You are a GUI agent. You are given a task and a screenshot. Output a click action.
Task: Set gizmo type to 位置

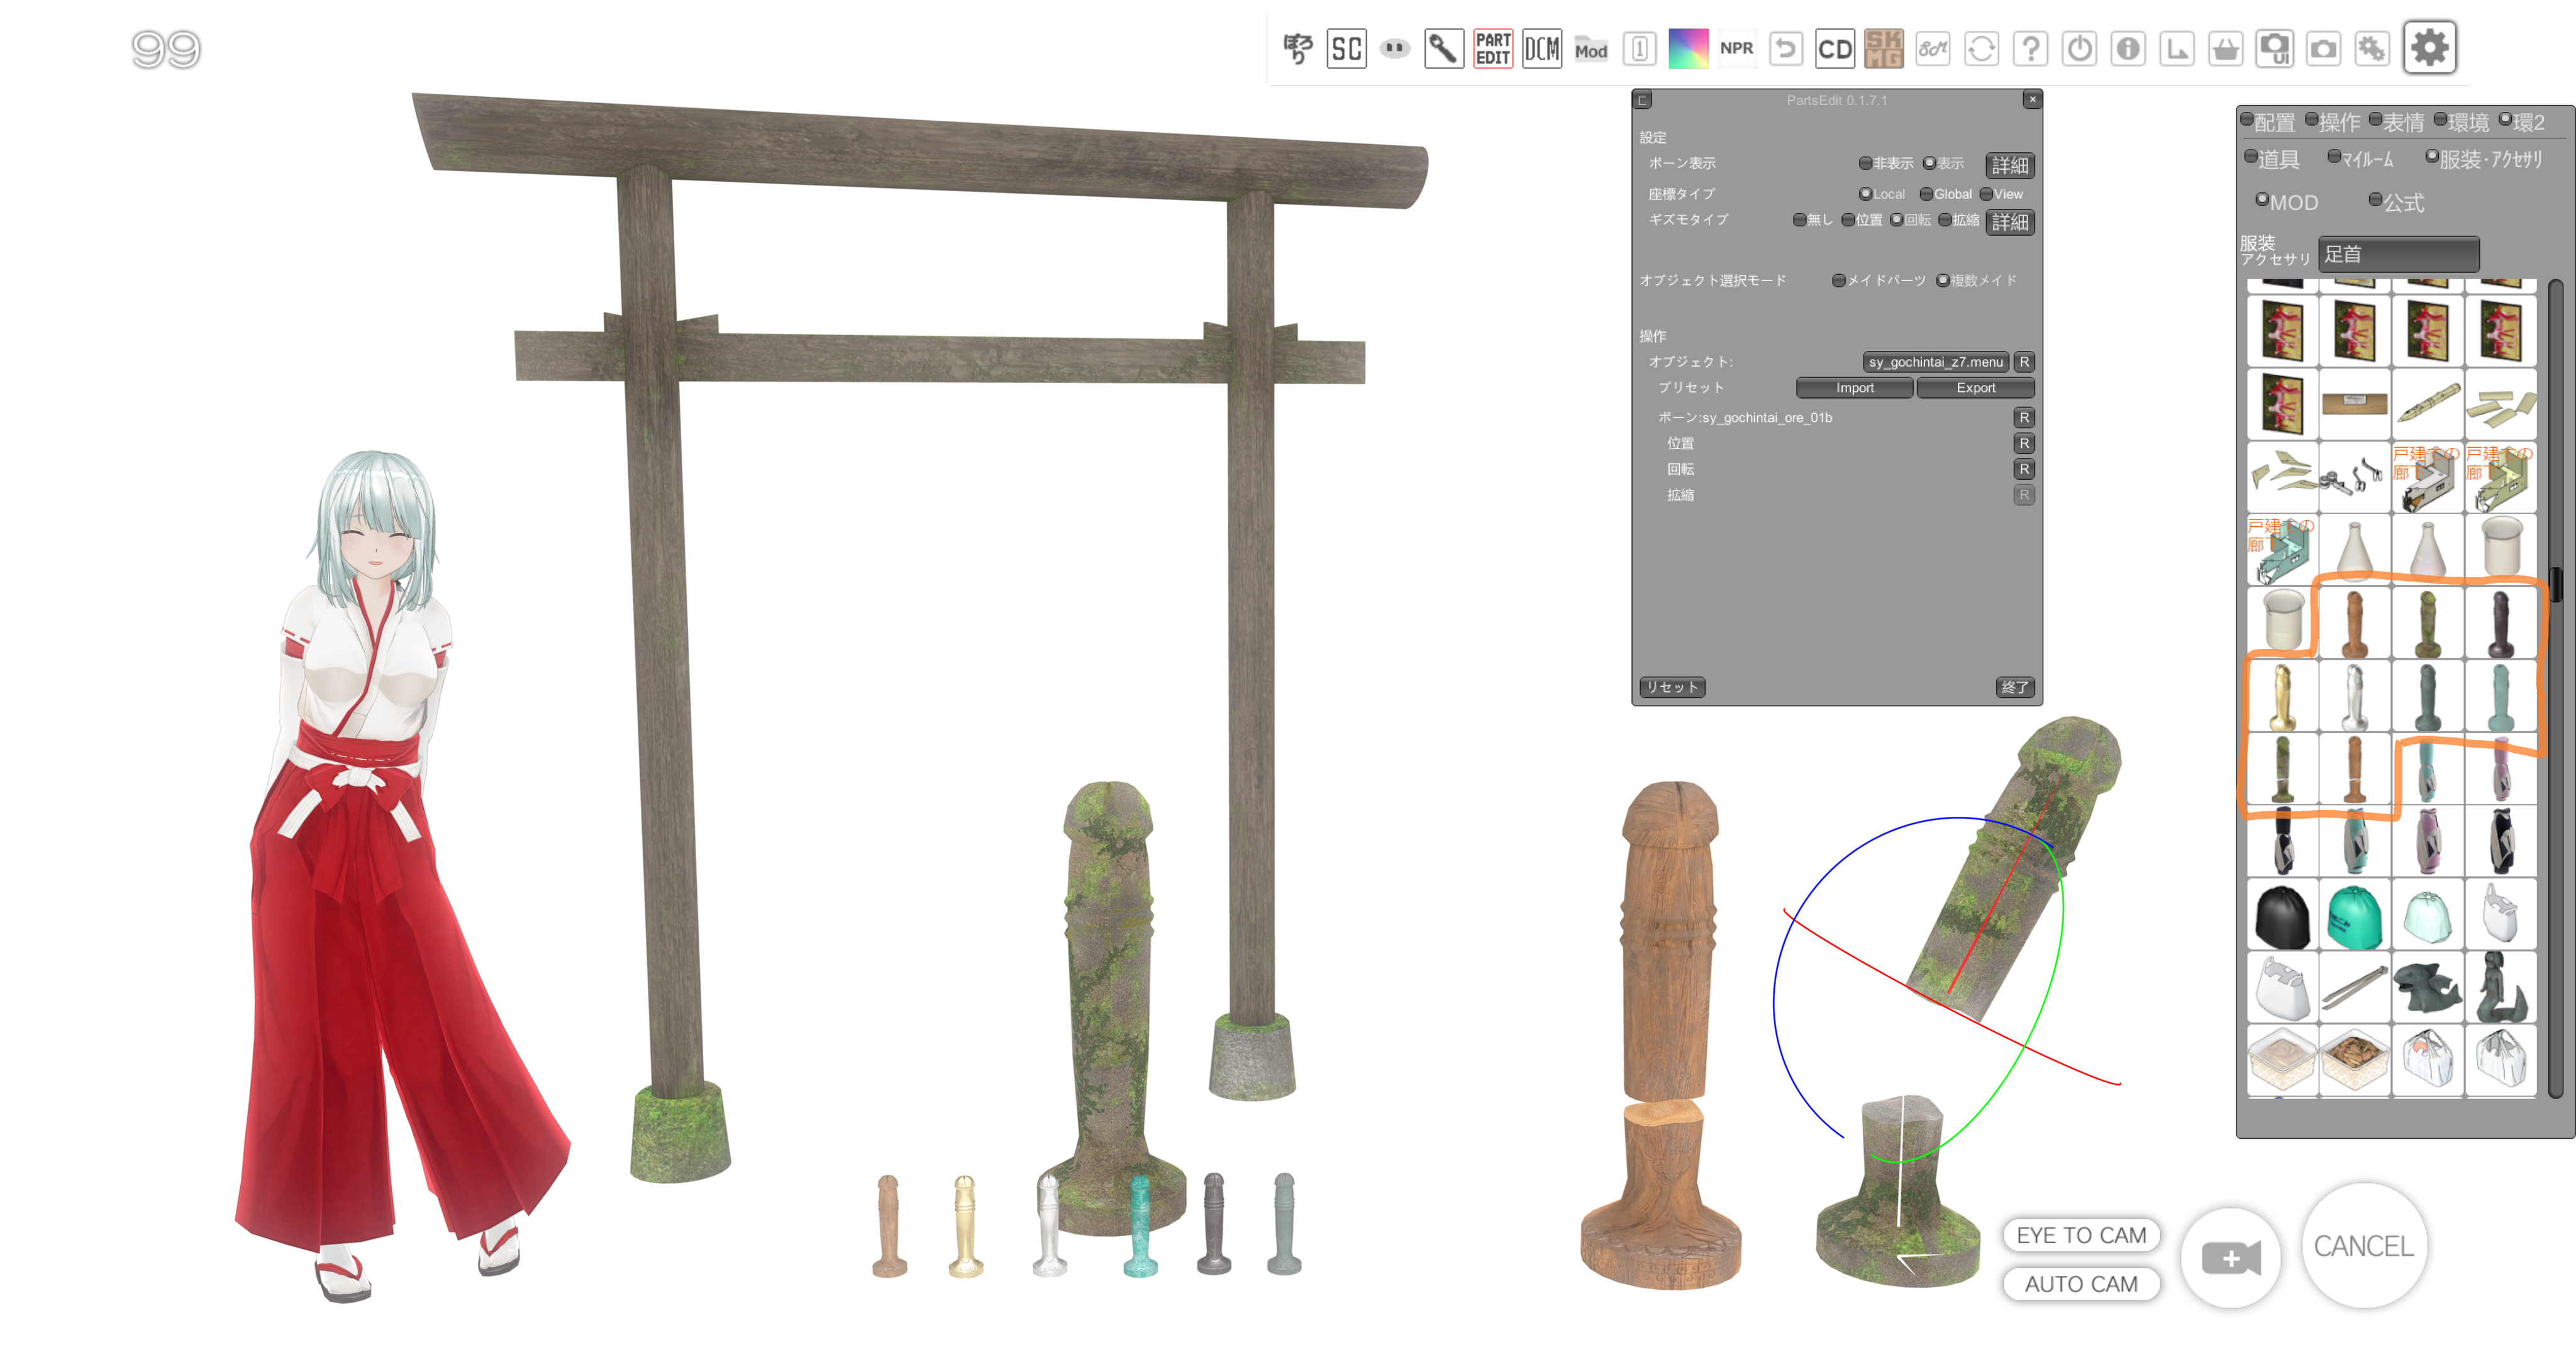[1849, 220]
